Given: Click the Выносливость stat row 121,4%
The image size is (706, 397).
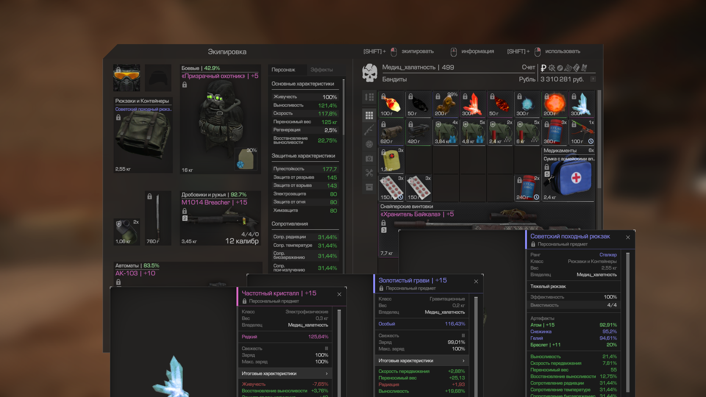Looking at the screenshot, I should (305, 105).
